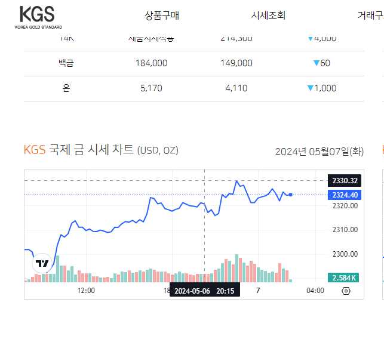Select the 백금 row label
The image size is (384, 339).
(66, 63)
